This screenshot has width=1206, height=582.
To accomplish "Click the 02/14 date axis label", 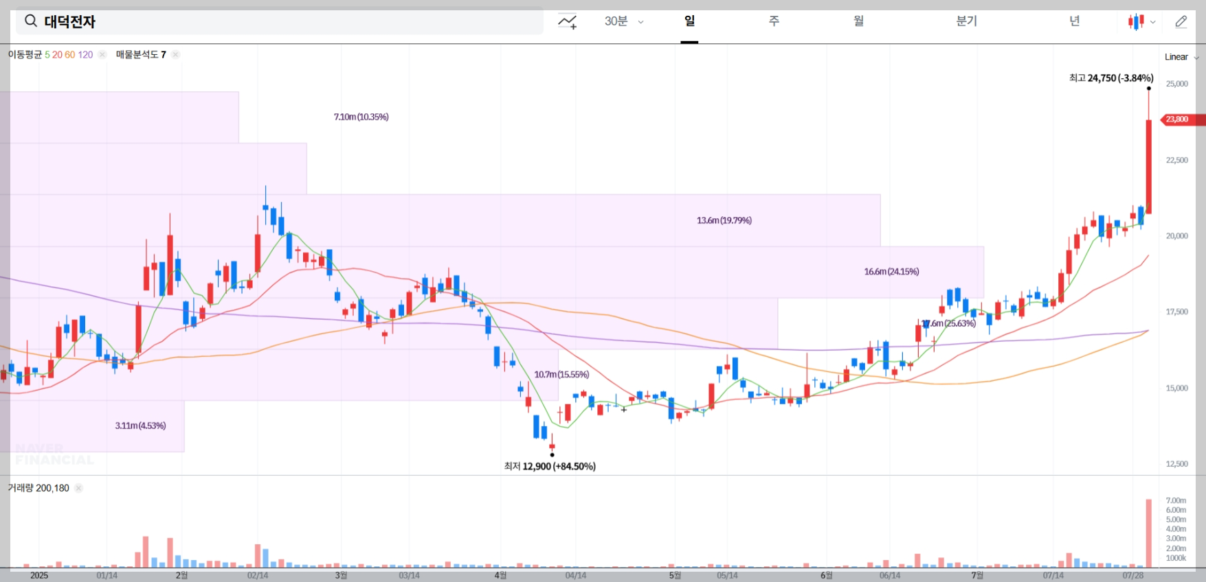I will 258,575.
